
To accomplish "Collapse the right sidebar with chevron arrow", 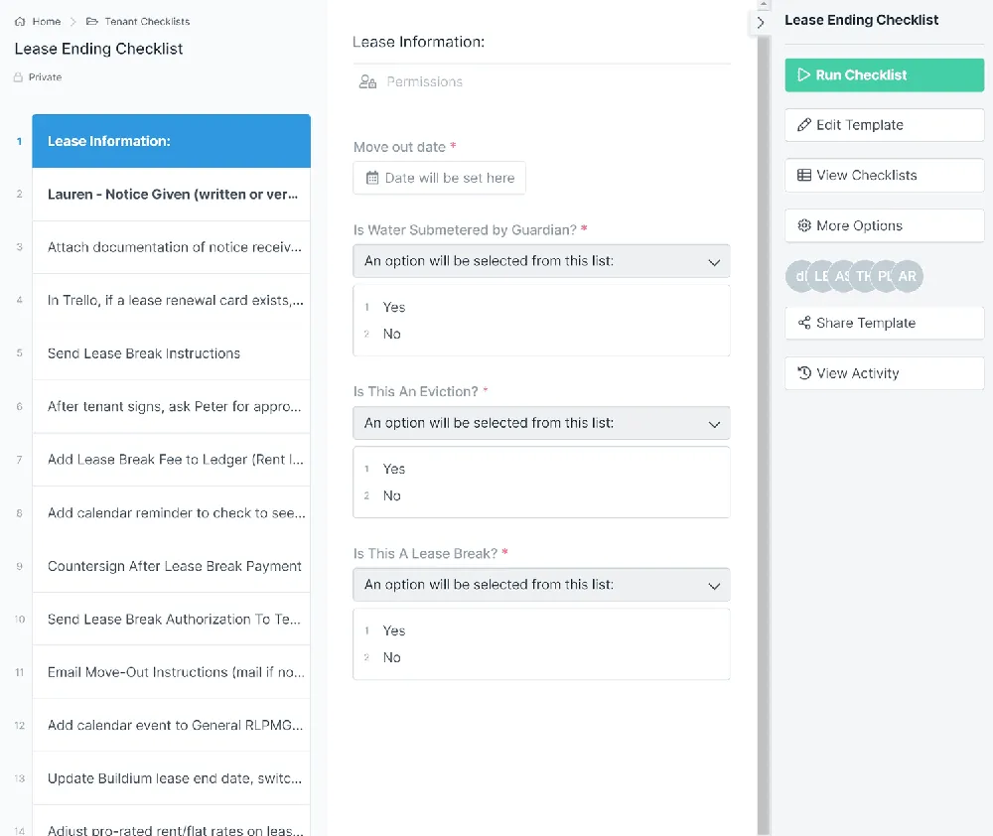I will click(760, 23).
